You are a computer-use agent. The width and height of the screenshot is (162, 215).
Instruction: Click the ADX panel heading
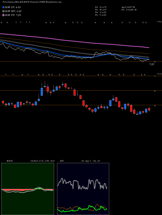62,161
